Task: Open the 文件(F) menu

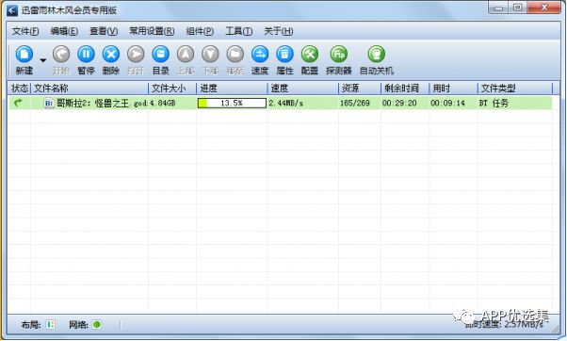Action: pos(25,31)
